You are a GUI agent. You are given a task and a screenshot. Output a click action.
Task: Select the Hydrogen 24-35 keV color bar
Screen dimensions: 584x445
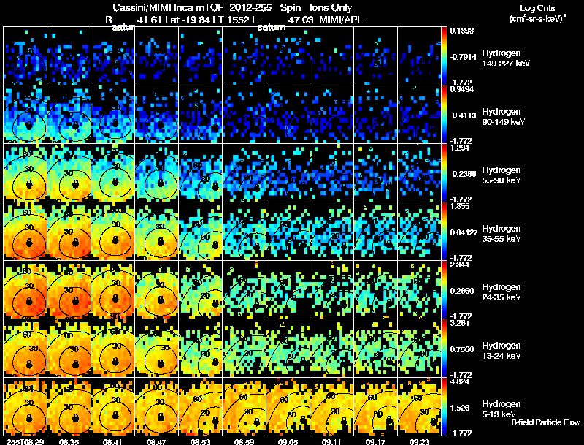444,290
